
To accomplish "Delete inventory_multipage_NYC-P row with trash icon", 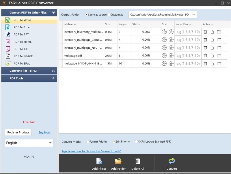I will tap(205, 48).
